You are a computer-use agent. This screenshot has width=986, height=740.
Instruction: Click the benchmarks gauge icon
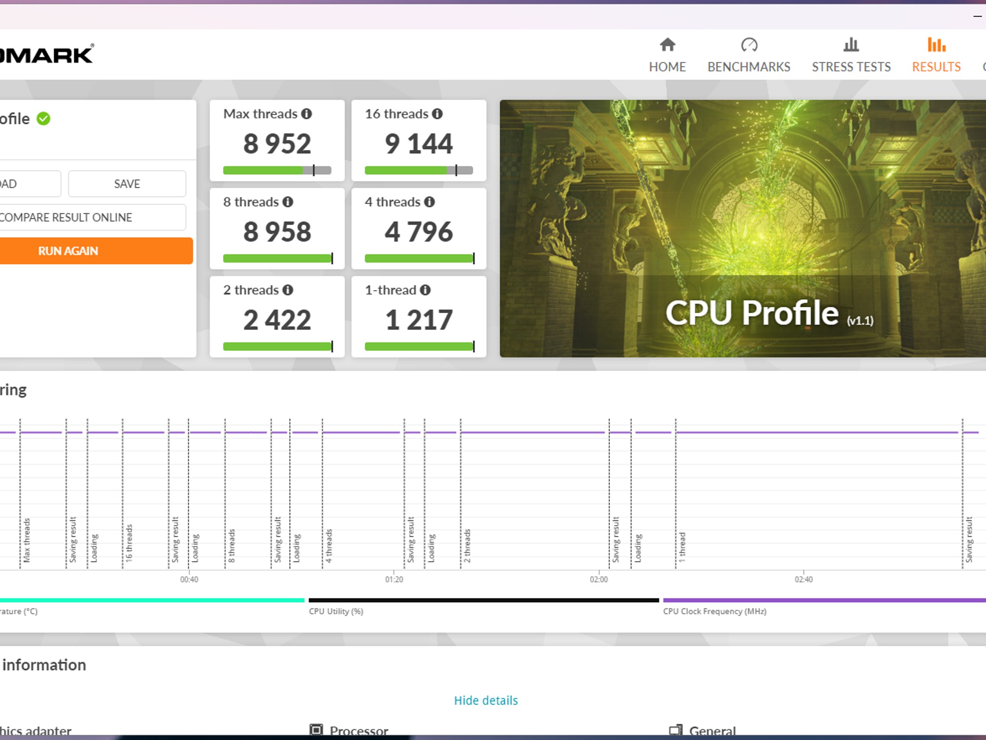749,44
